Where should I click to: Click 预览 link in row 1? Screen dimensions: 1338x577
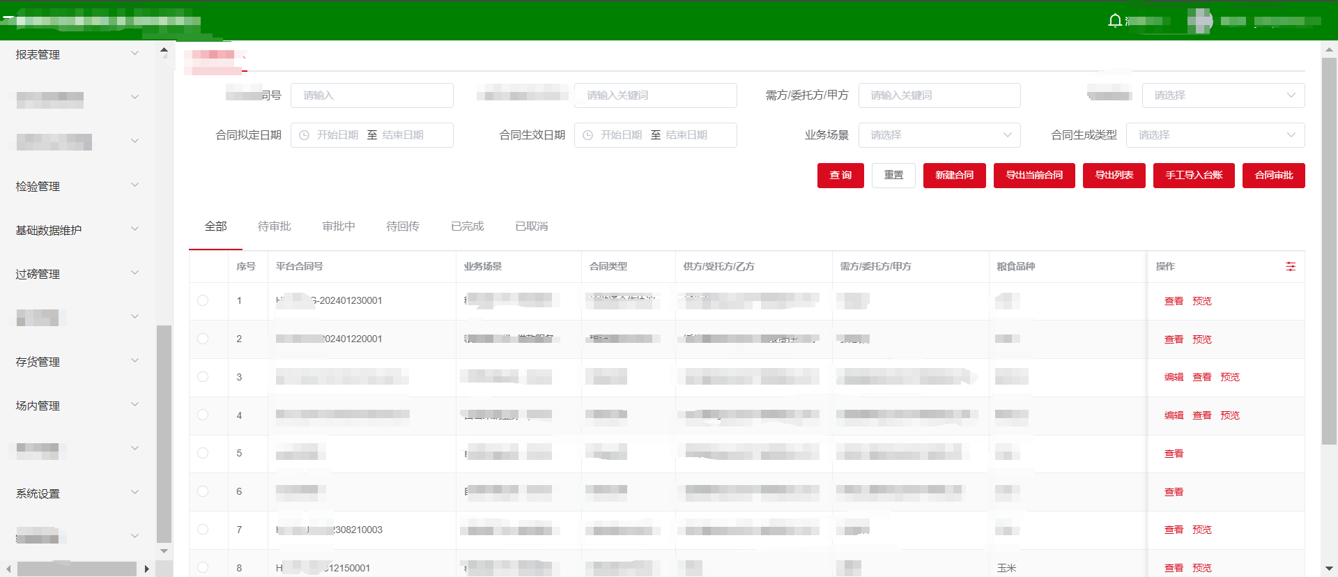[x=1202, y=301]
